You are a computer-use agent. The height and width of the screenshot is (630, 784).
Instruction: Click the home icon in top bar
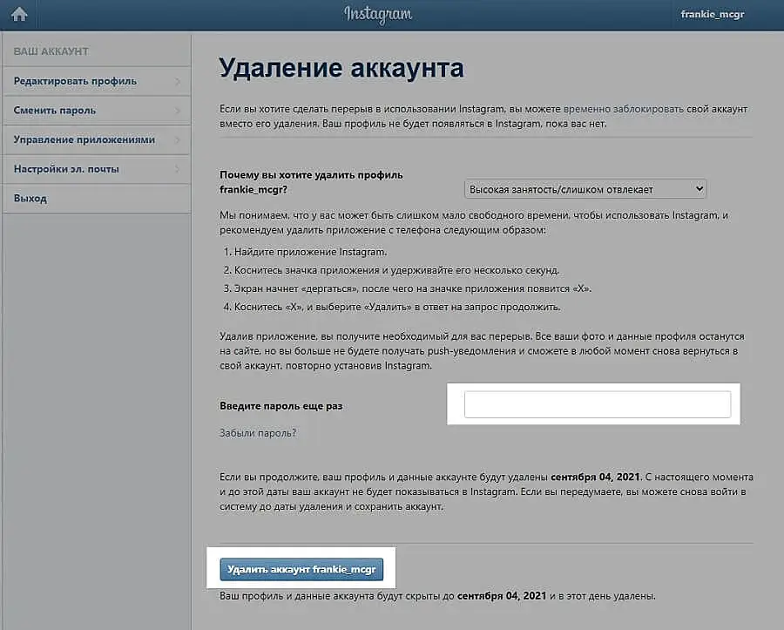tap(18, 14)
